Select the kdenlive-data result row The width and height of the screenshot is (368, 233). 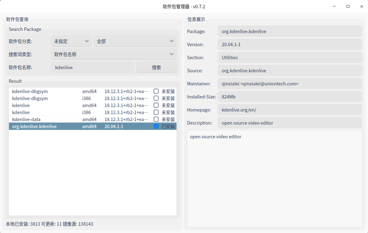coord(93,119)
